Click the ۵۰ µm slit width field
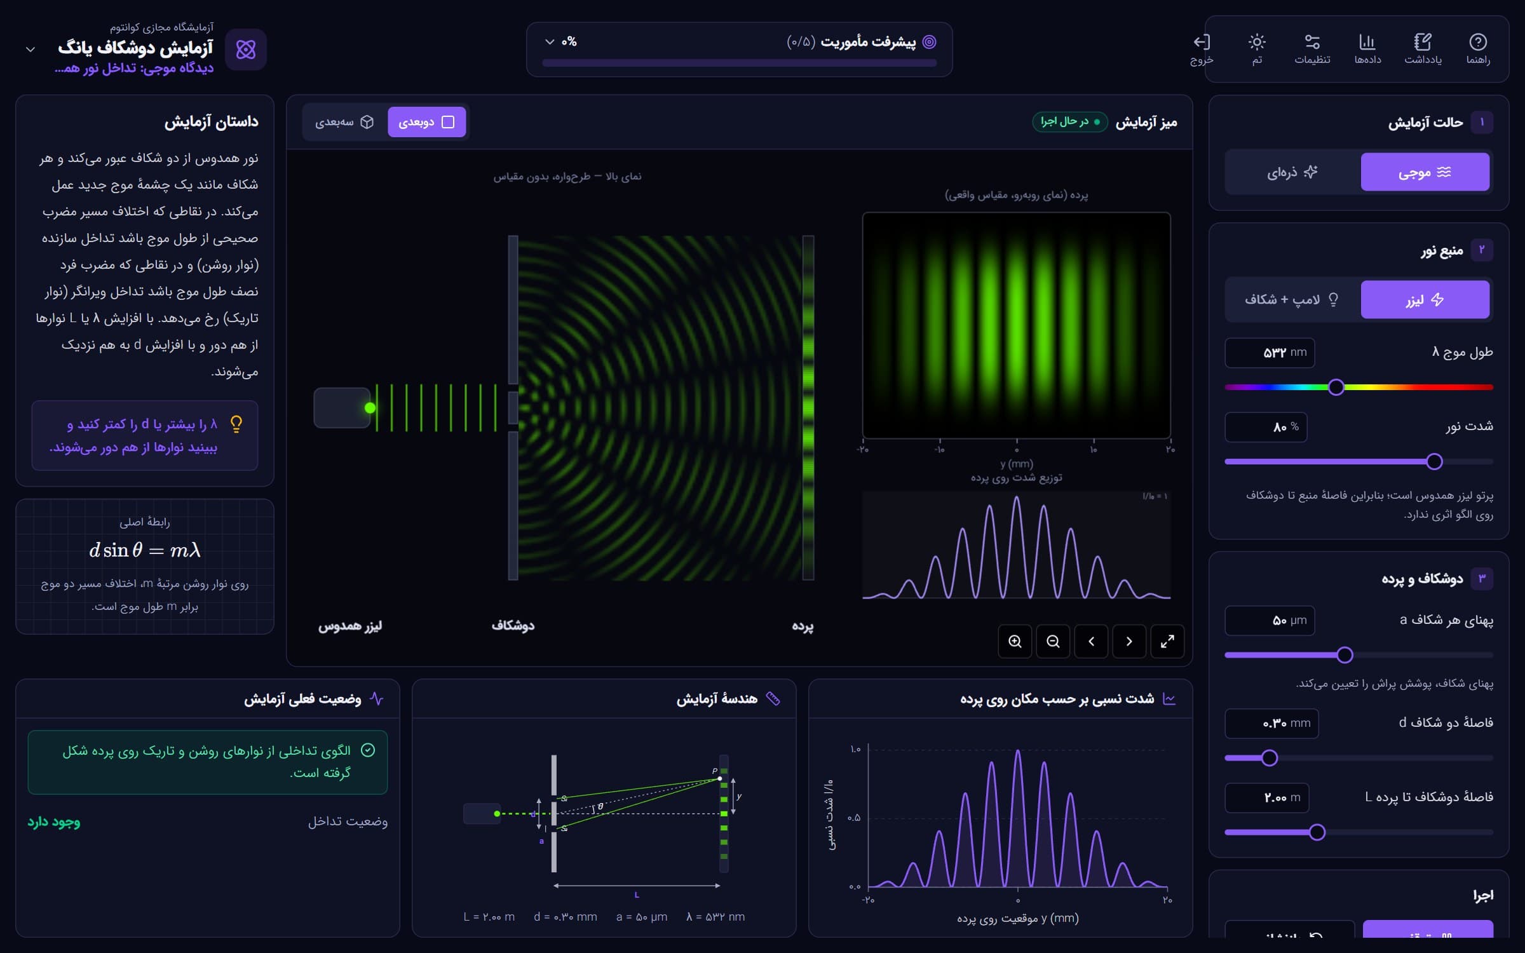Image resolution: width=1525 pixels, height=953 pixels. click(x=1270, y=620)
